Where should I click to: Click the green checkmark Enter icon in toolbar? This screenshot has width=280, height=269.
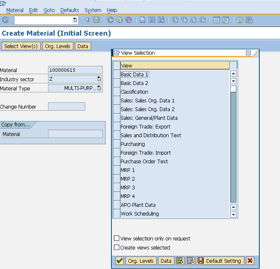(5, 20)
